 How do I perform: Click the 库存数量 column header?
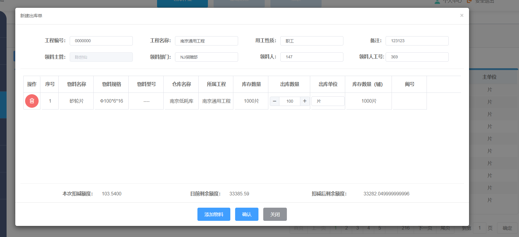coord(251,84)
